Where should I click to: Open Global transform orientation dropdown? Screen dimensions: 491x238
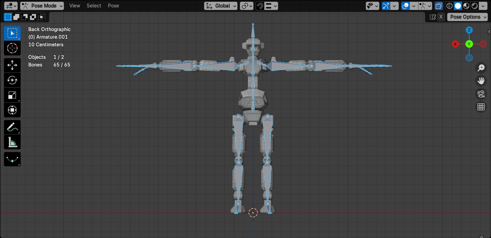click(x=221, y=6)
